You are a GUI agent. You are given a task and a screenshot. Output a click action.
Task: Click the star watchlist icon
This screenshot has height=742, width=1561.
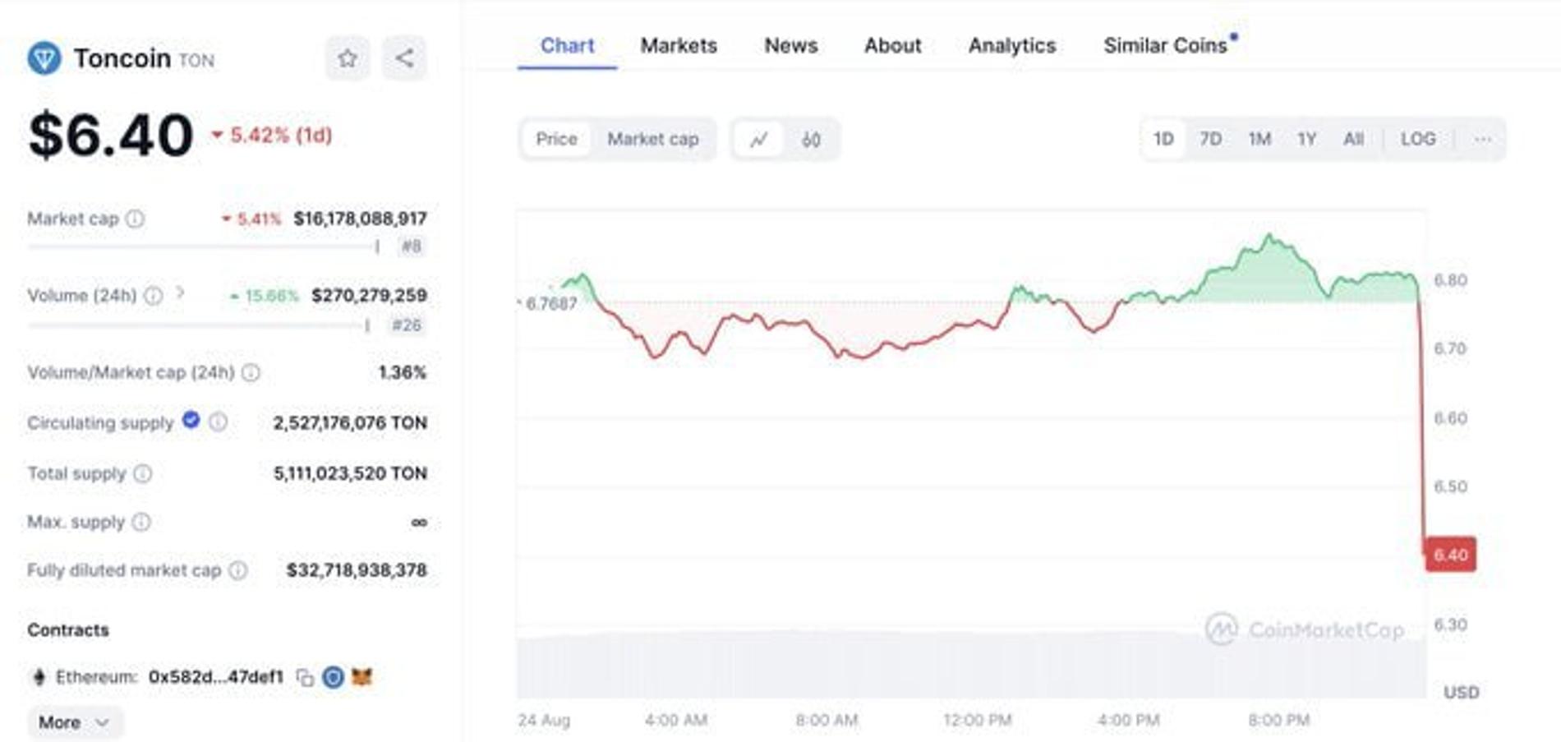(348, 58)
